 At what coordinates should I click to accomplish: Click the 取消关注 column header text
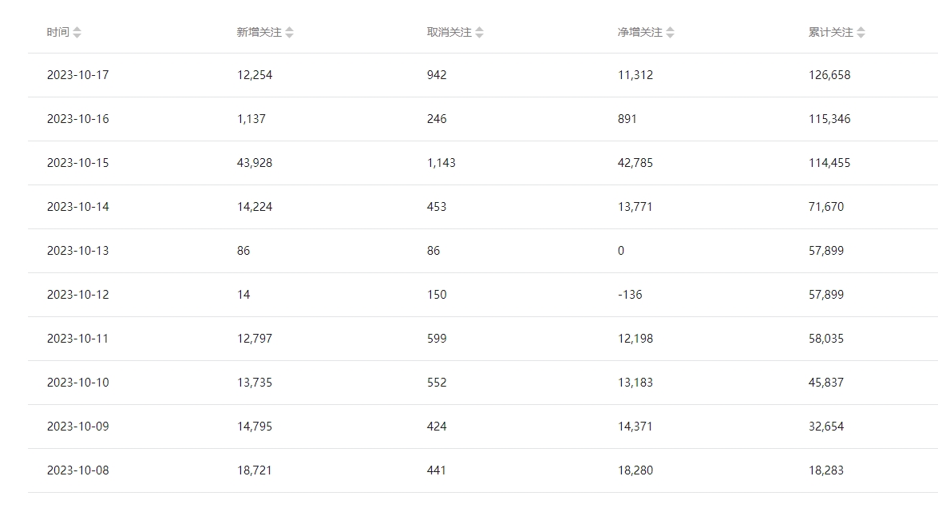[449, 33]
